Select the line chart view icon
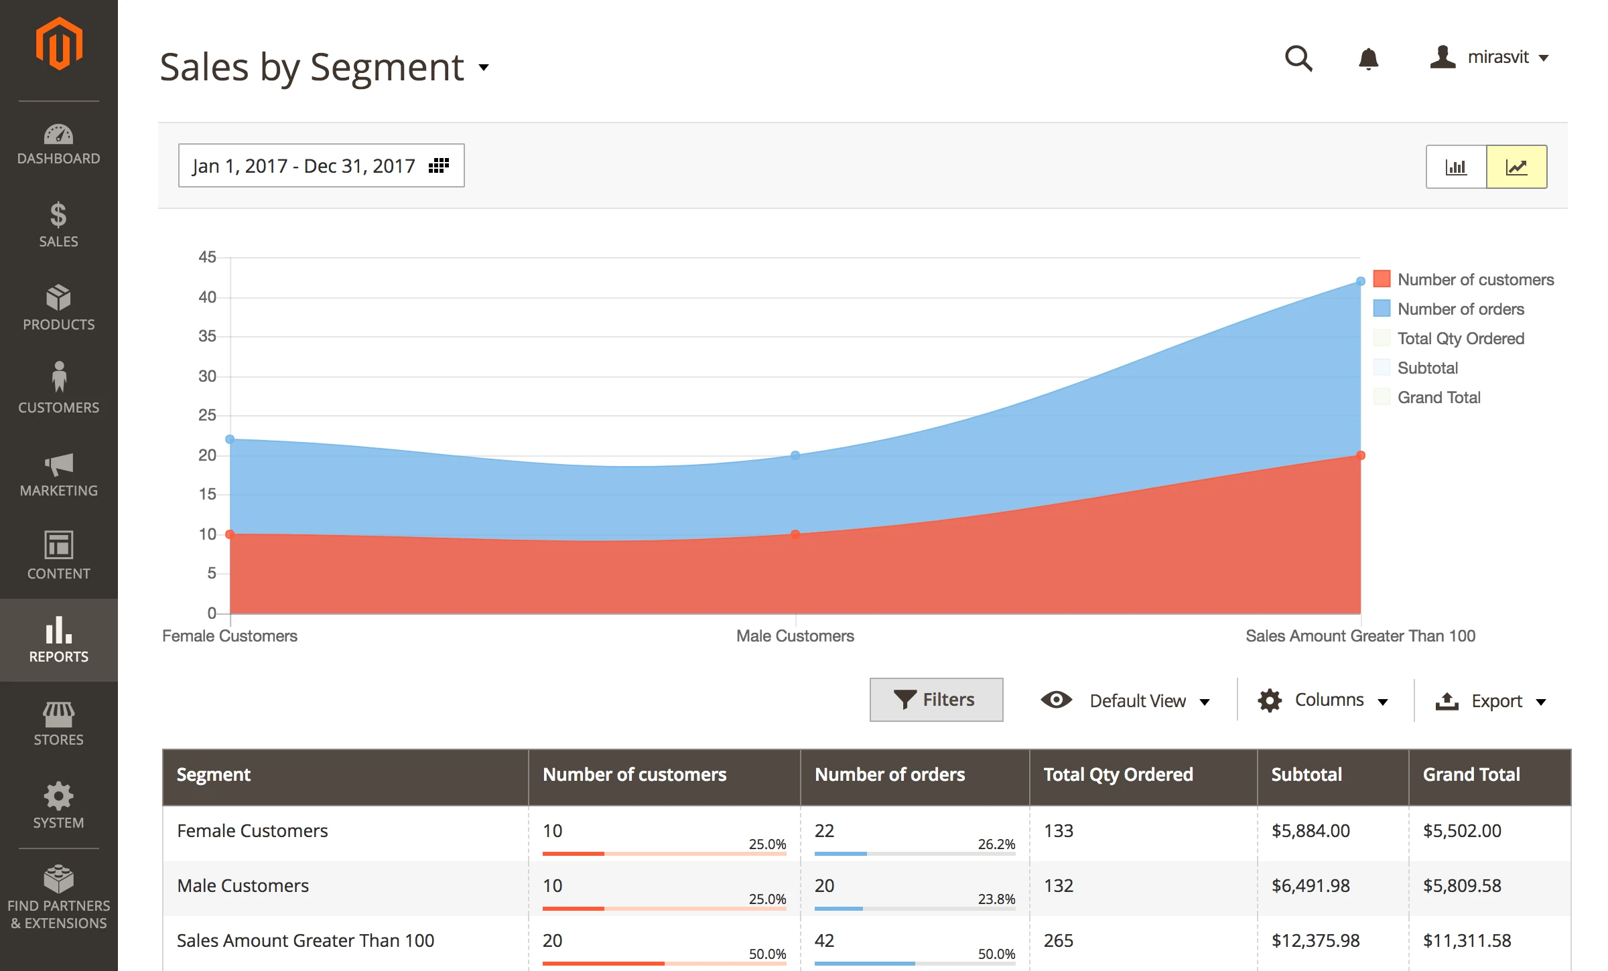 click(1516, 167)
